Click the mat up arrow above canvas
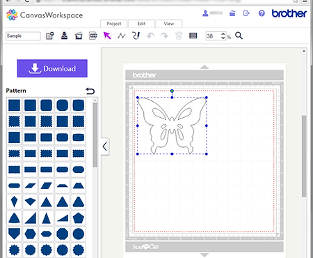313x258 pixels. pos(204,67)
